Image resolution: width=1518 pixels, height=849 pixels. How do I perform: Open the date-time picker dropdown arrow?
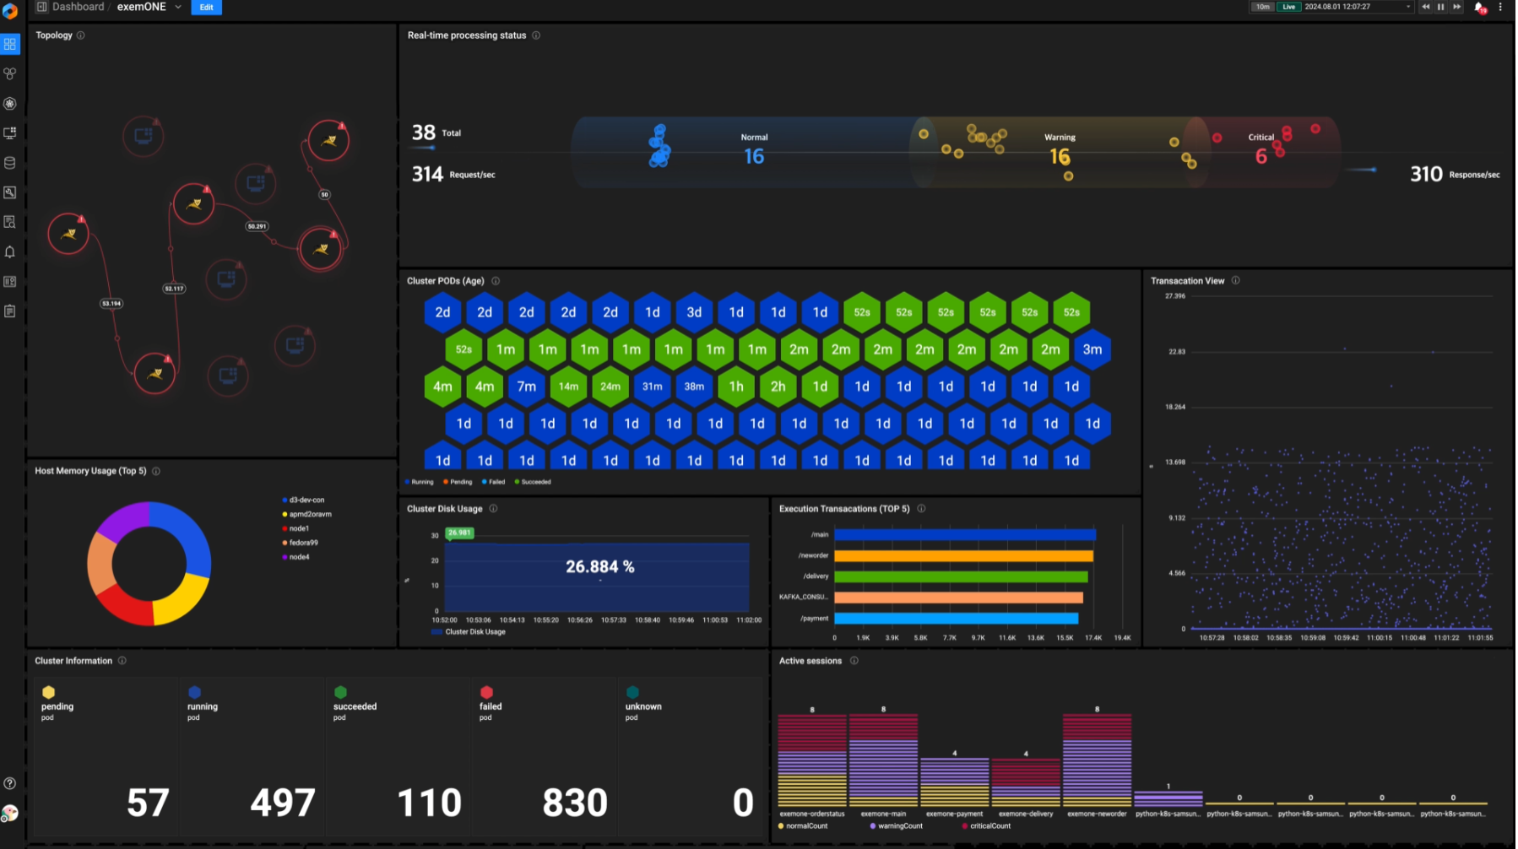click(x=1407, y=7)
